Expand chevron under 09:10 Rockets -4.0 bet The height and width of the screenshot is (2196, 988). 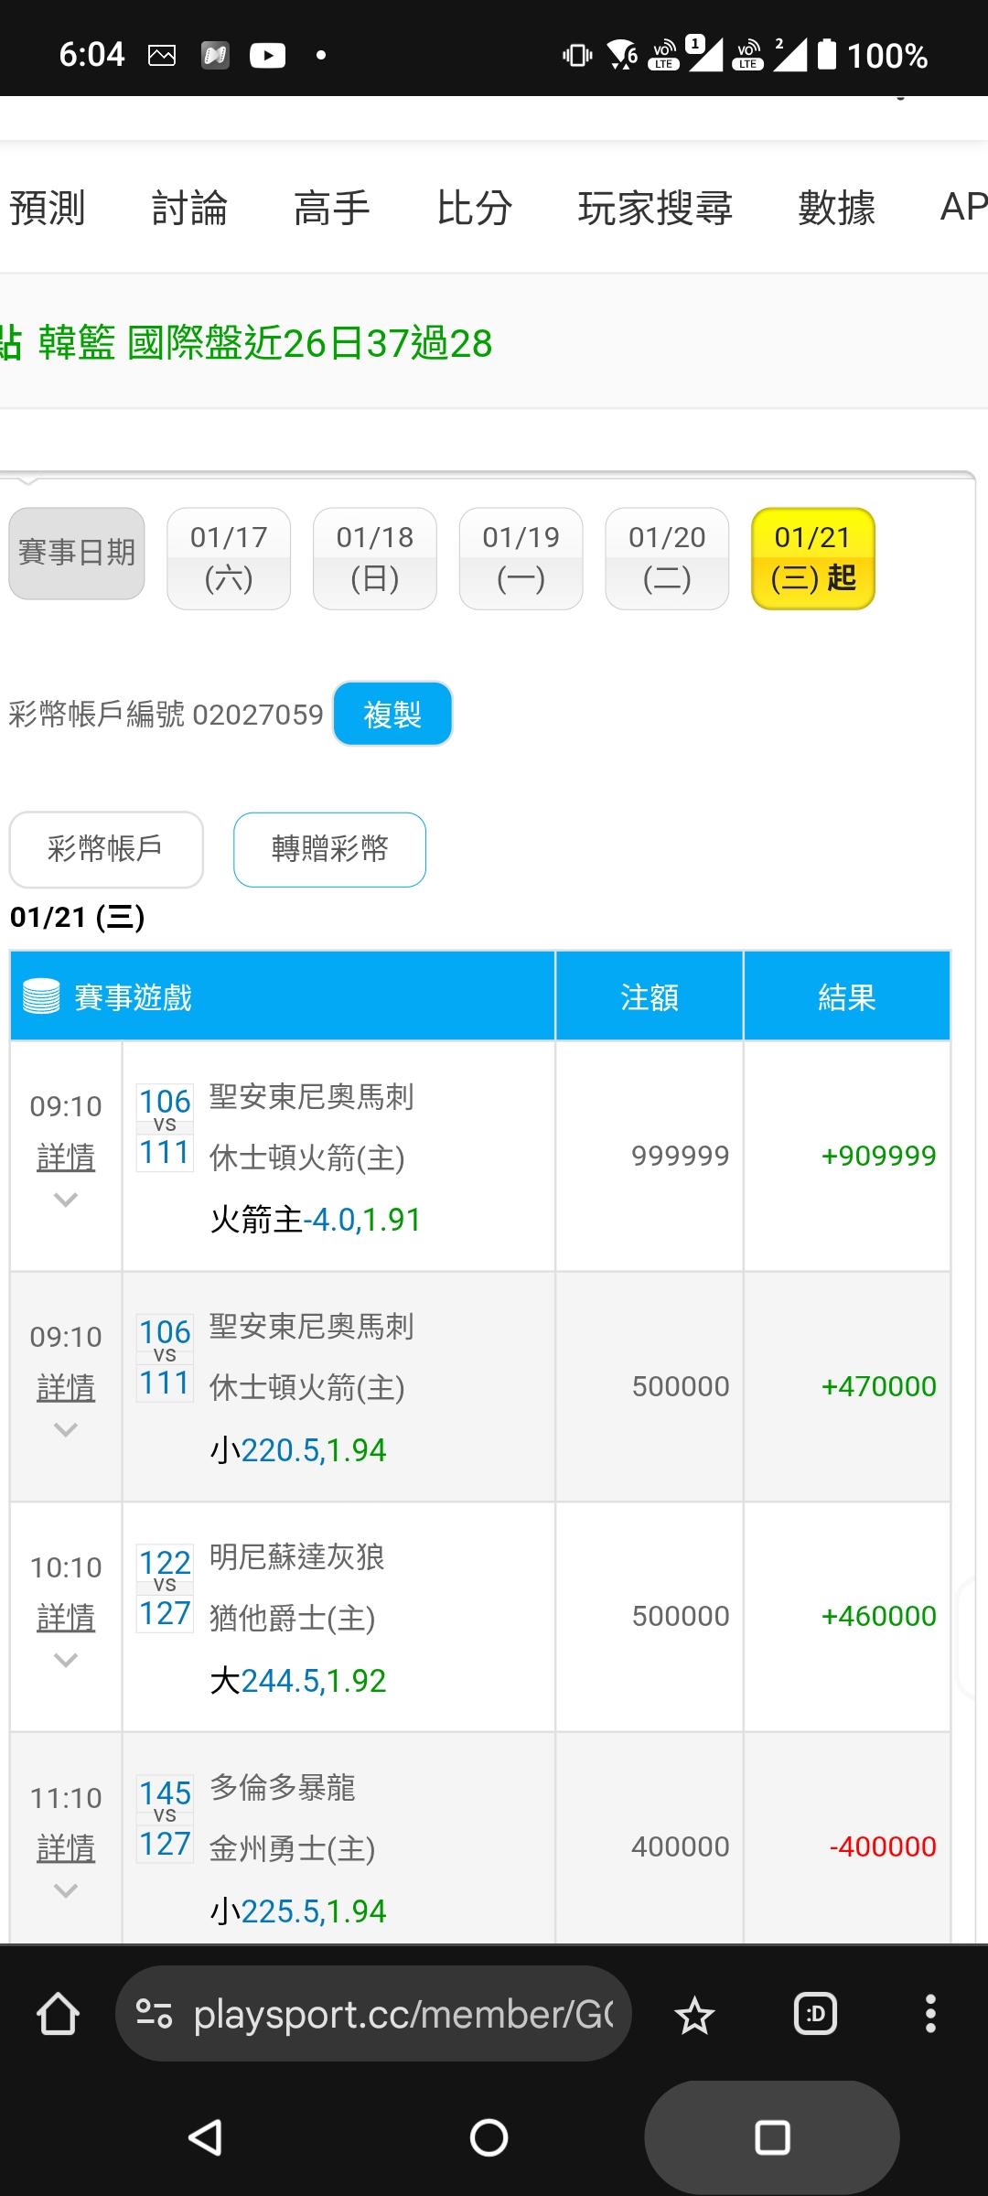point(66,1199)
